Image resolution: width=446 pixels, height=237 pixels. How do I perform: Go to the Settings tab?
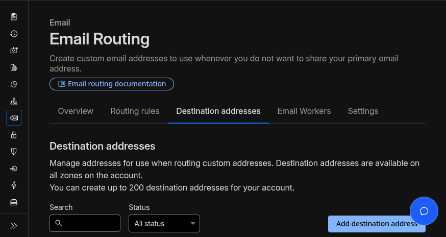tap(363, 111)
